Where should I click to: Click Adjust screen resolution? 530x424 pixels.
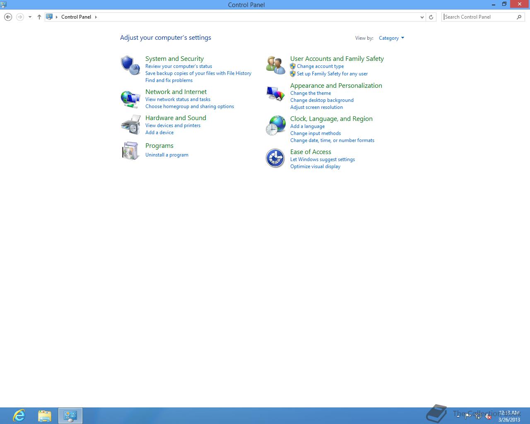coord(316,107)
